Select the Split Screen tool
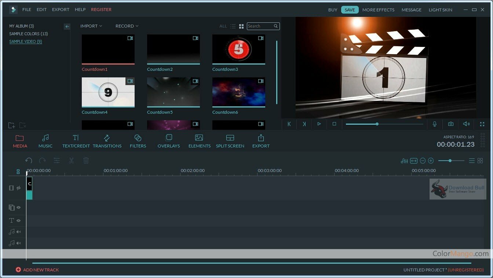Screen dimensions: 493x278 tap(230, 141)
